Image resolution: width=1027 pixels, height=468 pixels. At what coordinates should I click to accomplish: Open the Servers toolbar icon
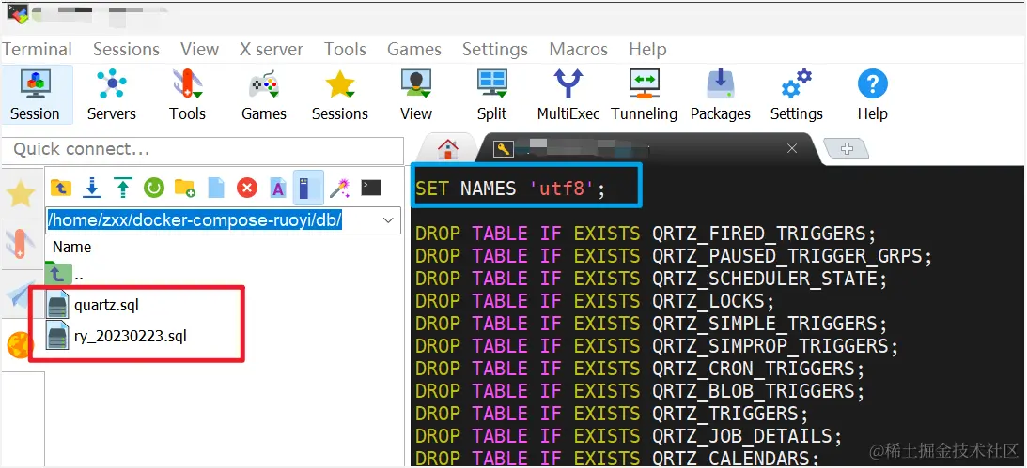pos(112,95)
